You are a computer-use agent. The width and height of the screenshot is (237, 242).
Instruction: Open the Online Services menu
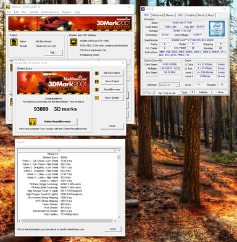pyautogui.click(x=50, y=12)
